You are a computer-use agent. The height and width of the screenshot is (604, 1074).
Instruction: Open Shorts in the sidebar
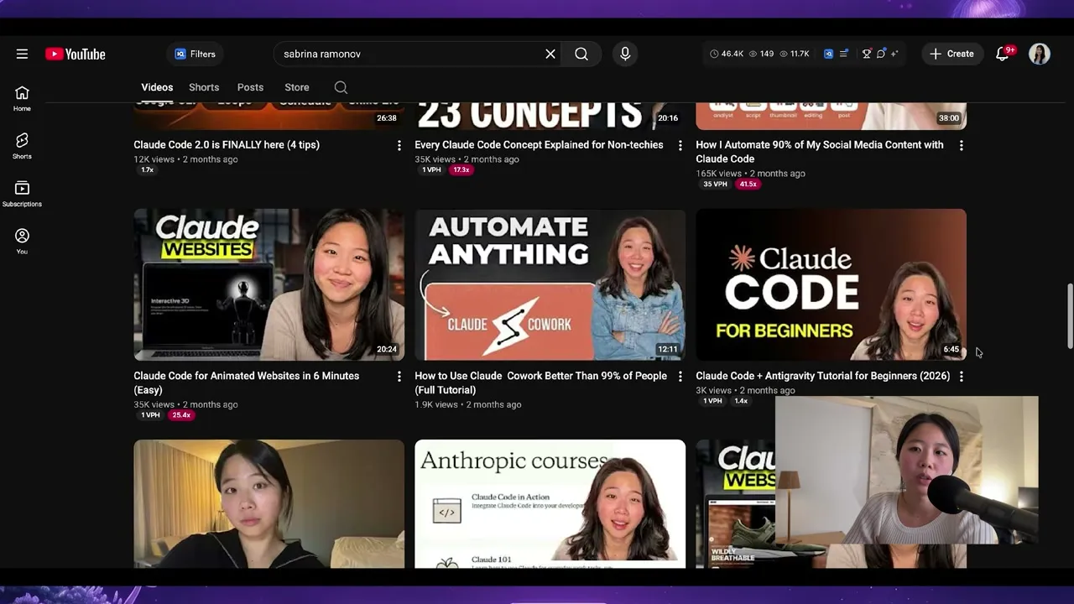tap(22, 145)
